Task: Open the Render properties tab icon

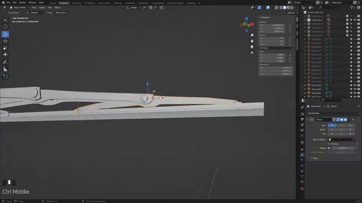Action: 302,114
